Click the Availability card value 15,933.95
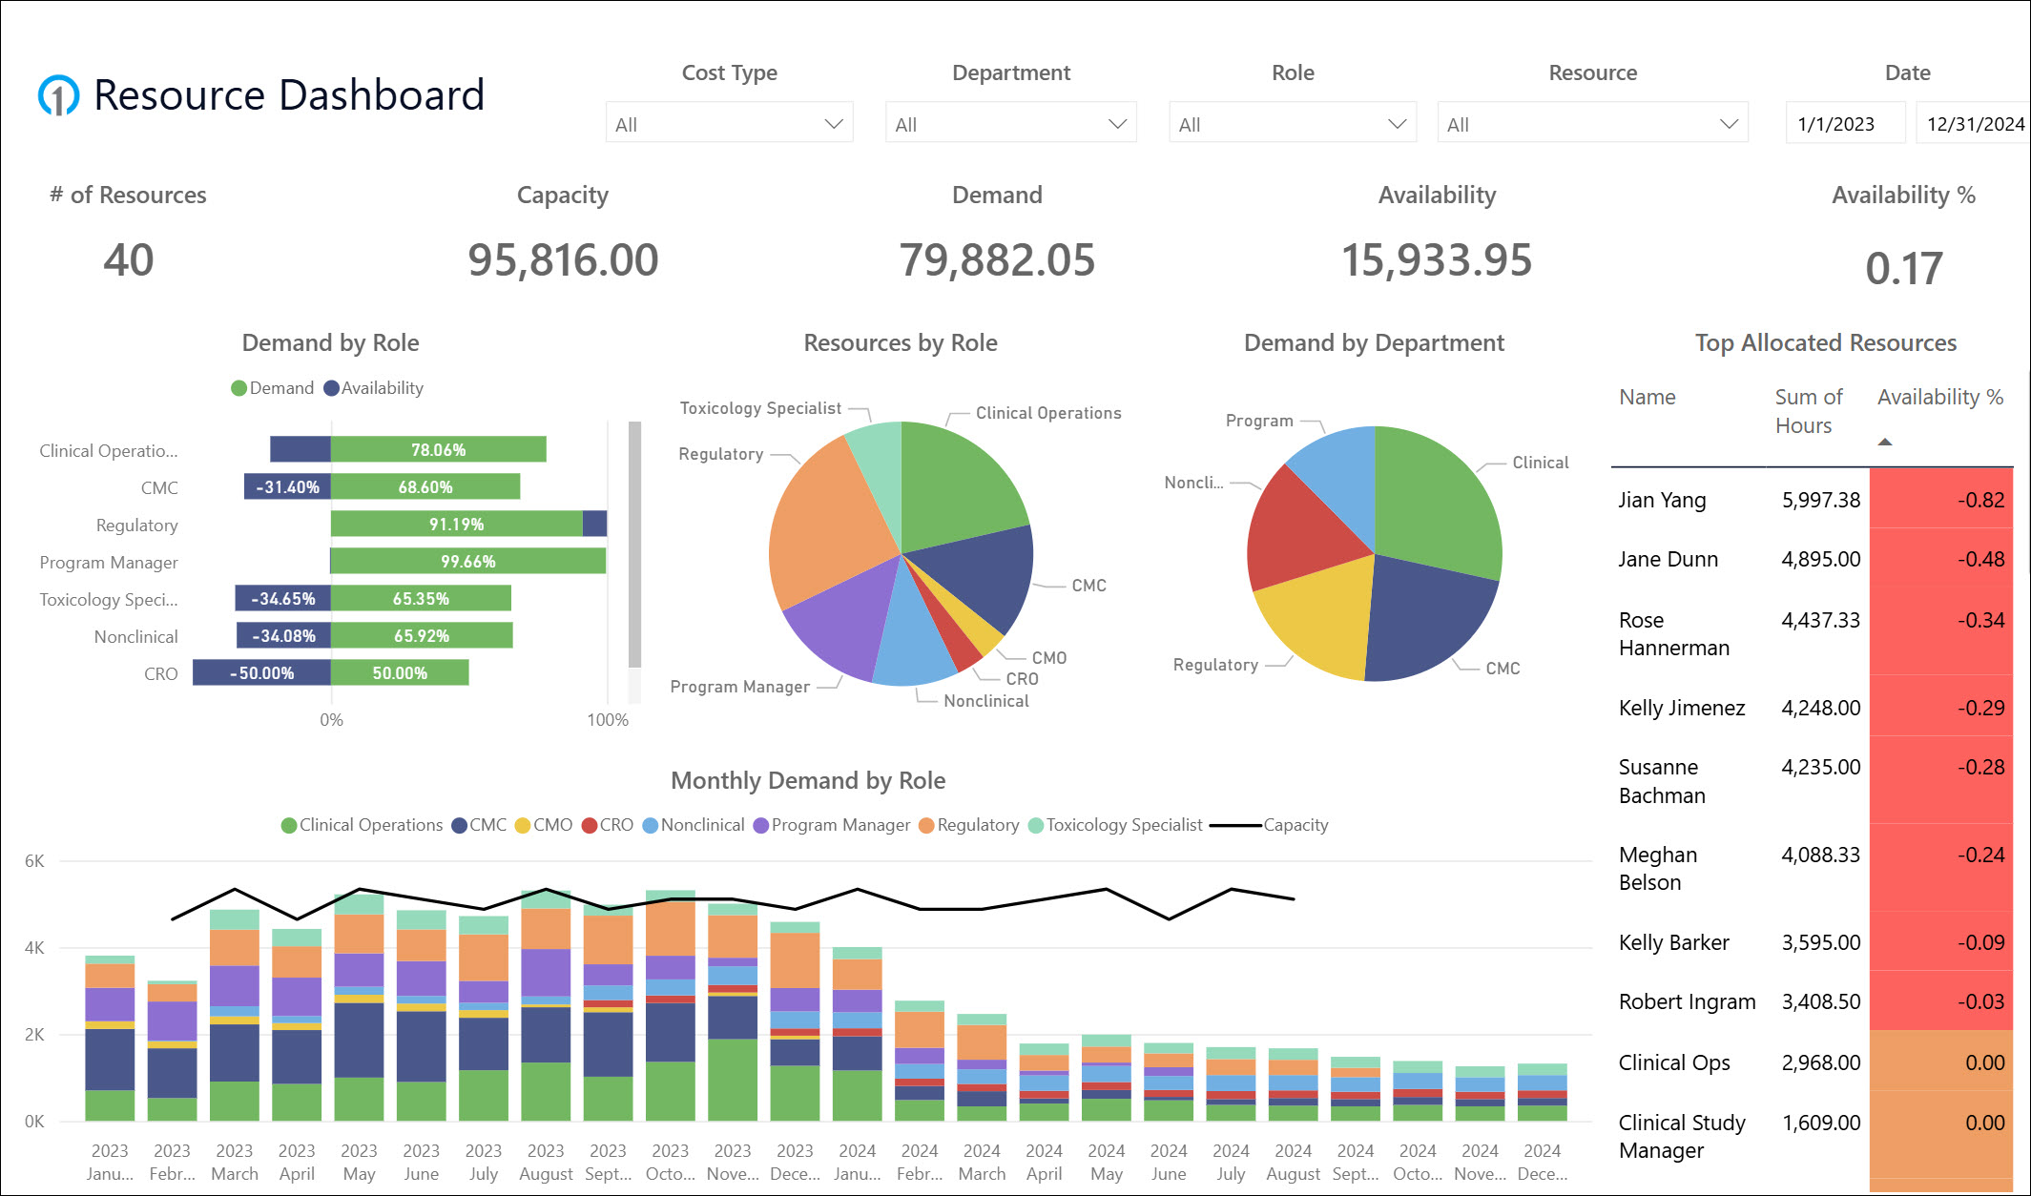The image size is (2031, 1196). pos(1437,260)
